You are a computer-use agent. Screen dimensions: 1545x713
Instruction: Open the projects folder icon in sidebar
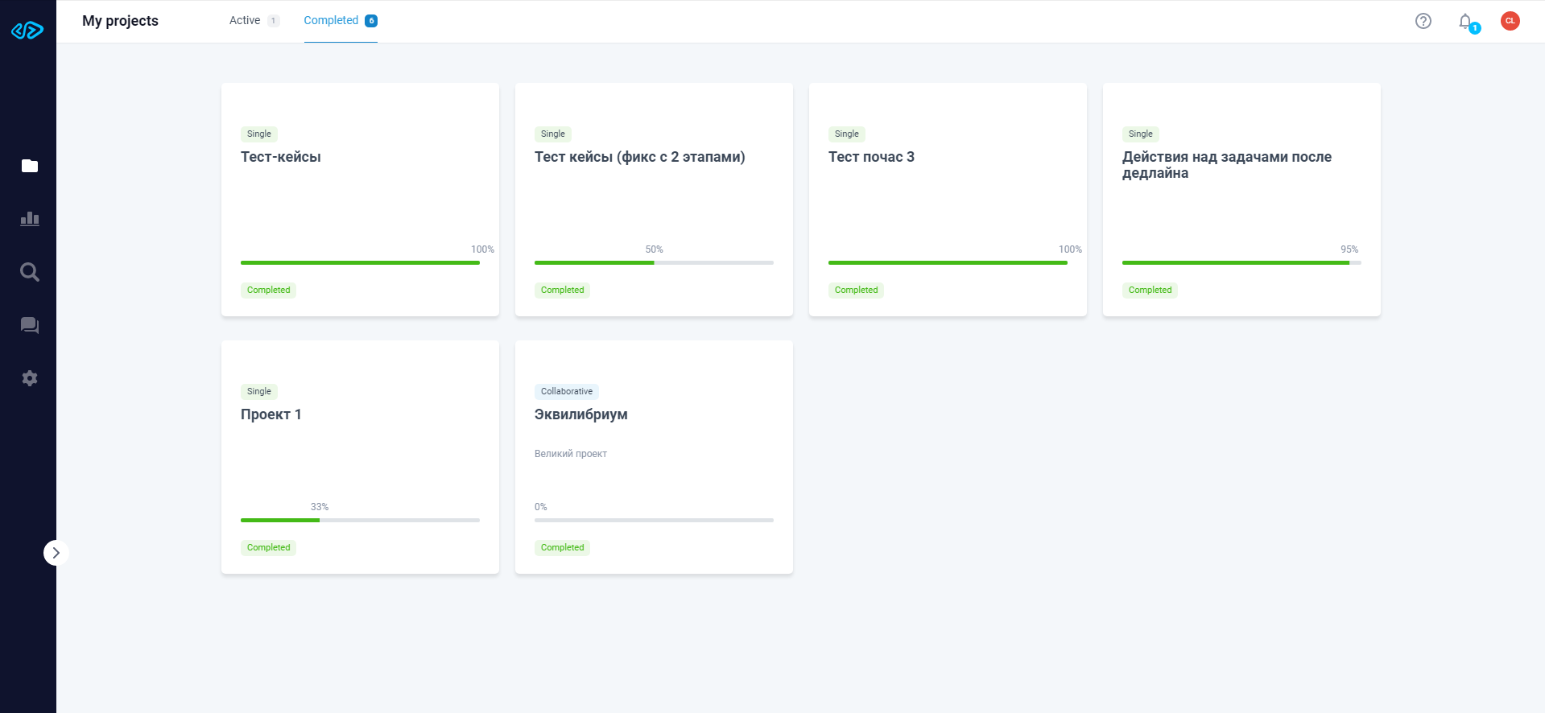tap(30, 166)
